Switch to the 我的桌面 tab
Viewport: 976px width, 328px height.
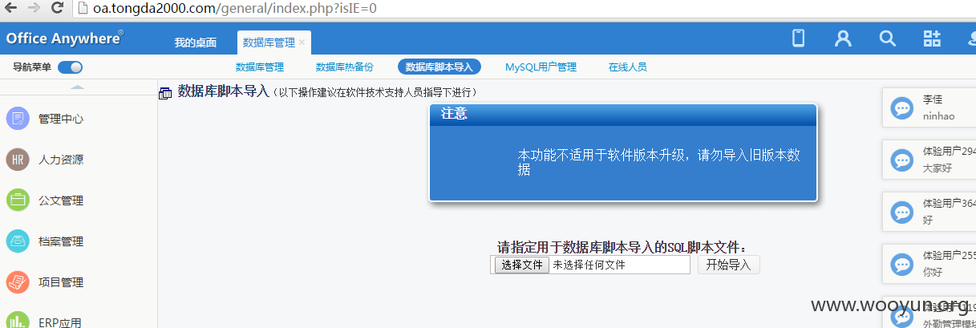[x=196, y=43]
